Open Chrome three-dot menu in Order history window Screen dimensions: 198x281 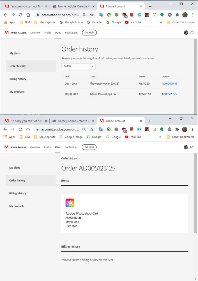coord(193,15)
